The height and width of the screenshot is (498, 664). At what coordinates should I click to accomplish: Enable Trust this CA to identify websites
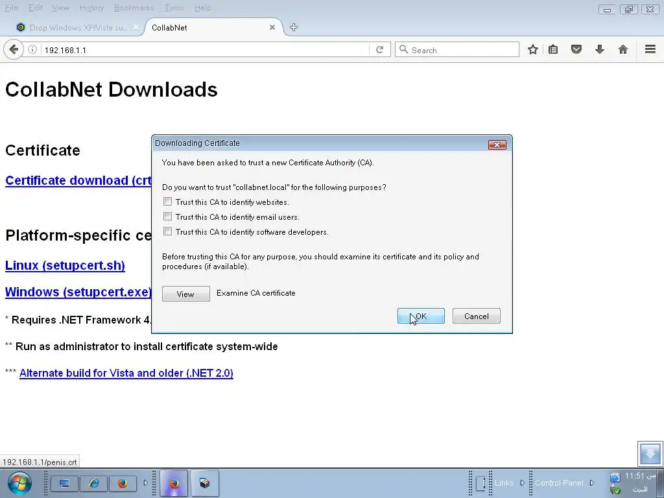coord(168,202)
